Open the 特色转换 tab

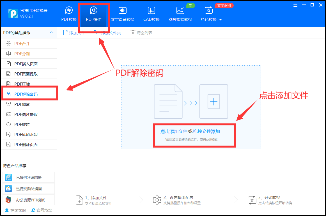(x=209, y=14)
